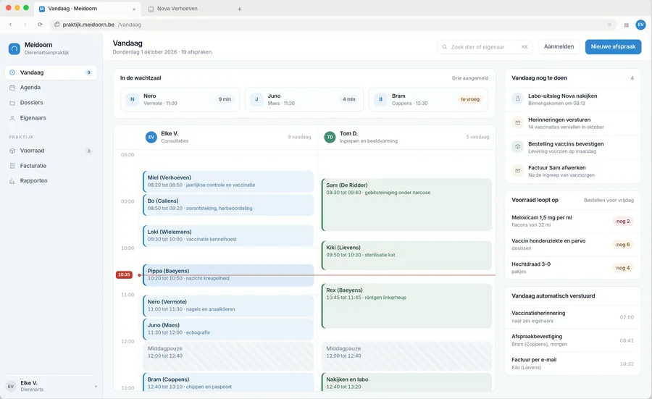Screen dimensions: 652x399
Task: Click the Aanmelden button
Action: click(559, 46)
